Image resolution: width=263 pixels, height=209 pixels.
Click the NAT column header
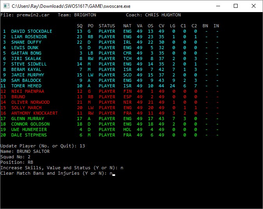click(127, 26)
